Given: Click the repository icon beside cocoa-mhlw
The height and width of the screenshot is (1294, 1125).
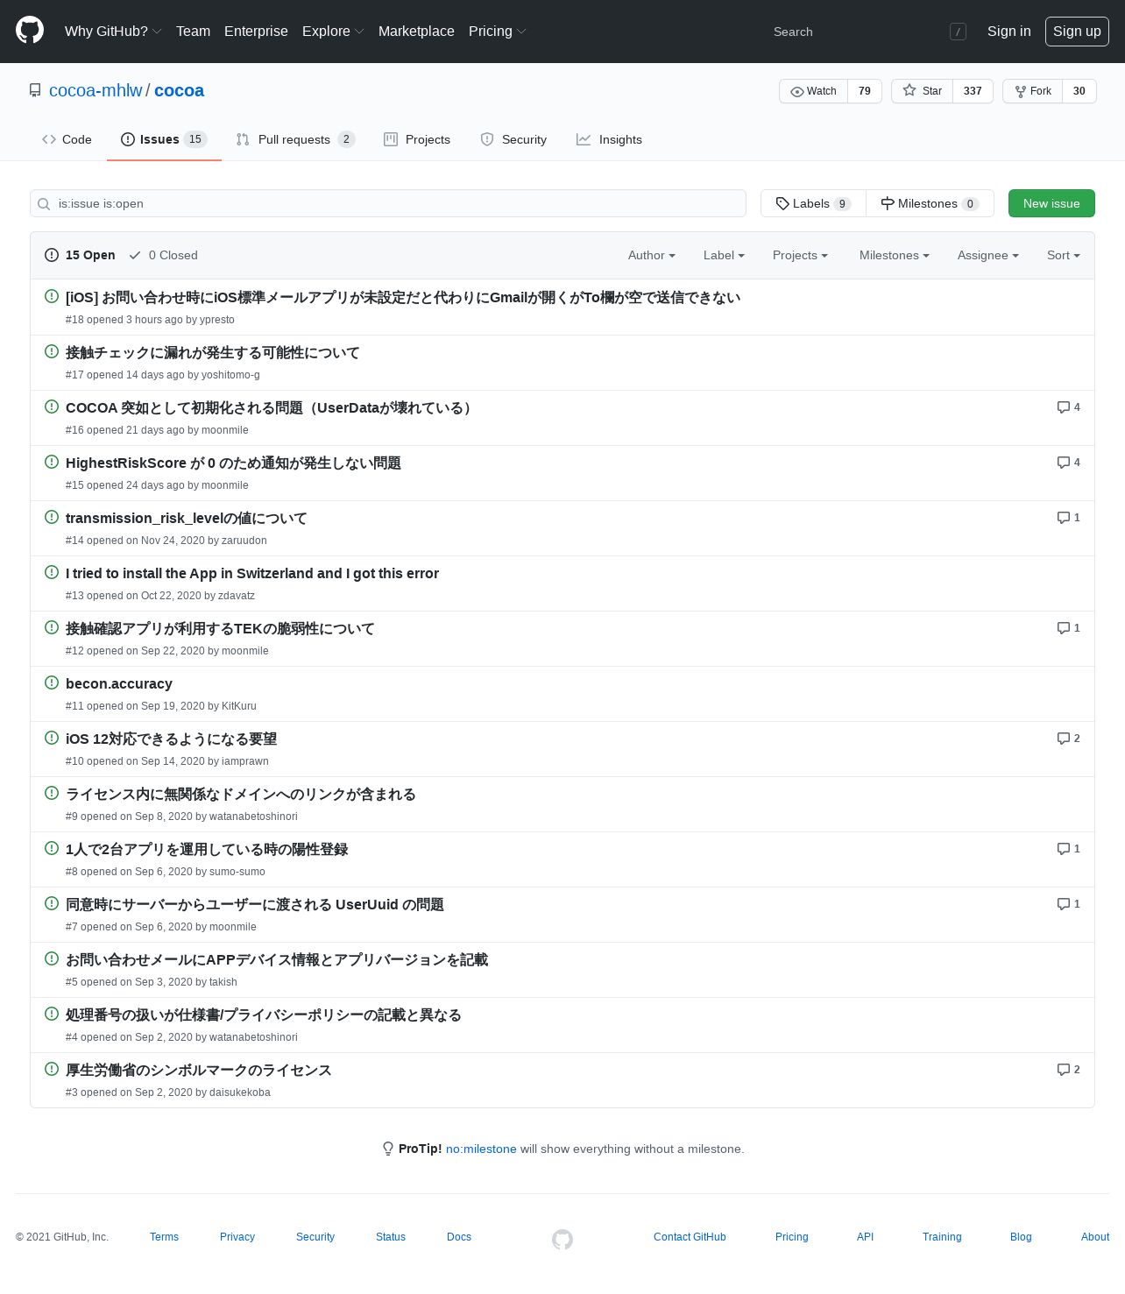Looking at the screenshot, I should pyautogui.click(x=35, y=90).
